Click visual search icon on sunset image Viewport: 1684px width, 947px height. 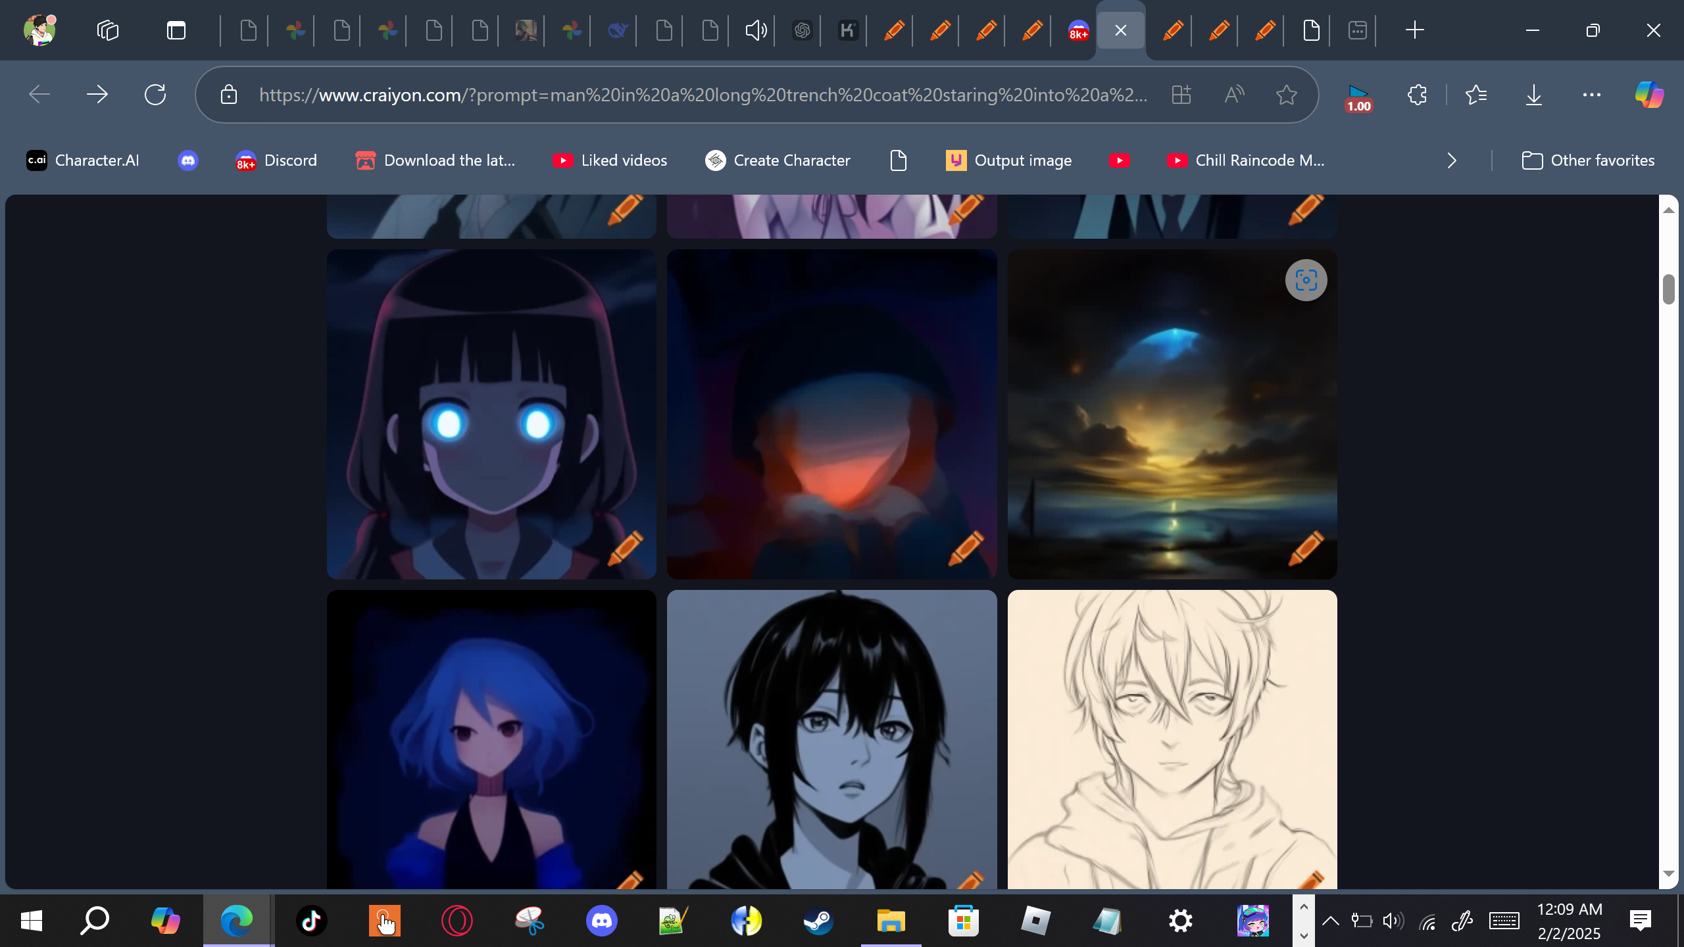point(1306,280)
